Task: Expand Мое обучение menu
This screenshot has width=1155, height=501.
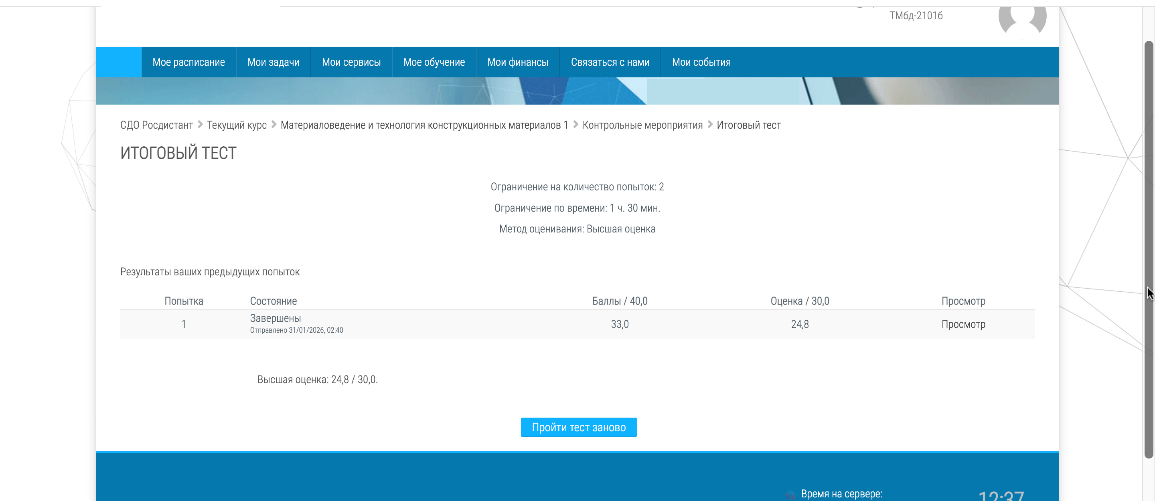Action: coord(434,62)
